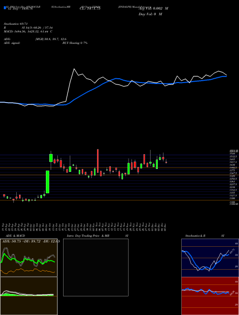Screen dimensions: 239x315
Task: Click the peak of the white price line
Action: click(74, 69)
